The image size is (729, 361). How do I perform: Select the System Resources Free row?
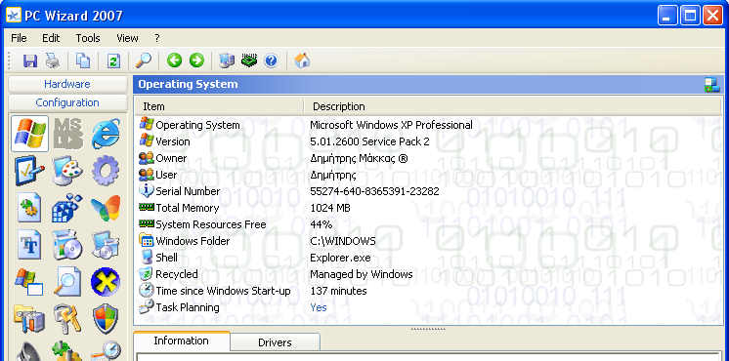coord(428,224)
